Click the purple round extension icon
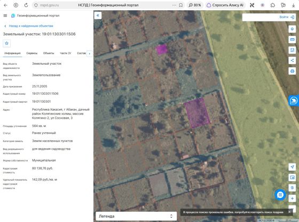 tap(262, 5)
